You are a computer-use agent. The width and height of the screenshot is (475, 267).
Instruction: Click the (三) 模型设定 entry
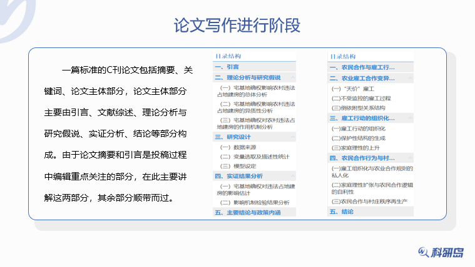(238, 166)
